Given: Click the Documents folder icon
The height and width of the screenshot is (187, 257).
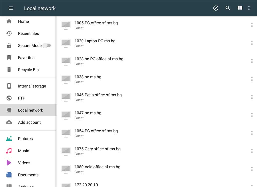Looking at the screenshot, I should (x=9, y=175).
